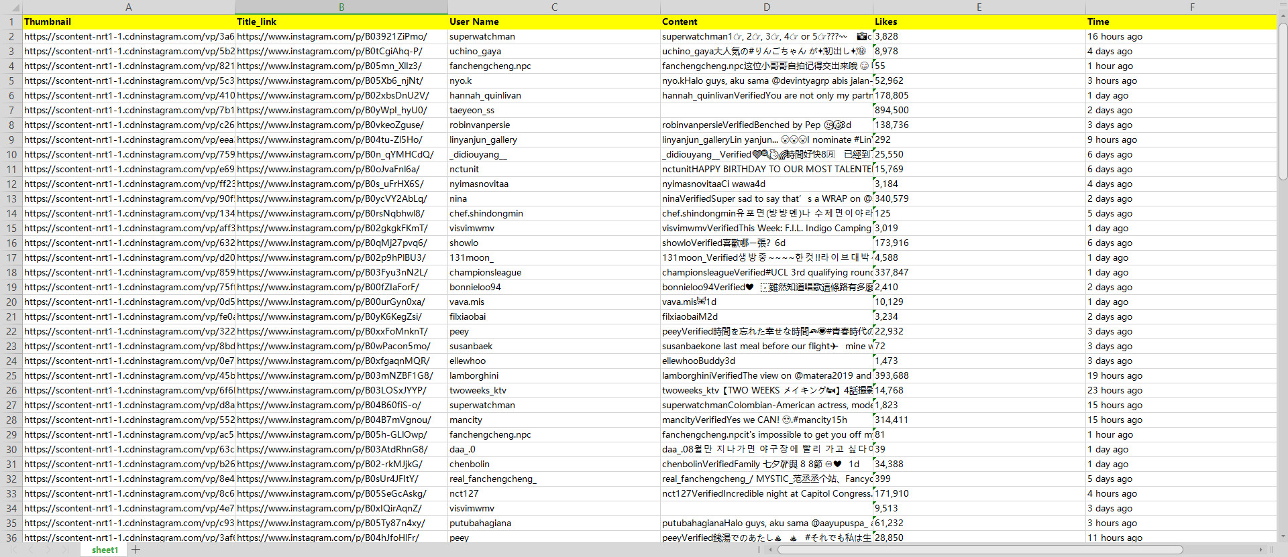Click the horizontal scrollbar left arrow

tap(770, 550)
